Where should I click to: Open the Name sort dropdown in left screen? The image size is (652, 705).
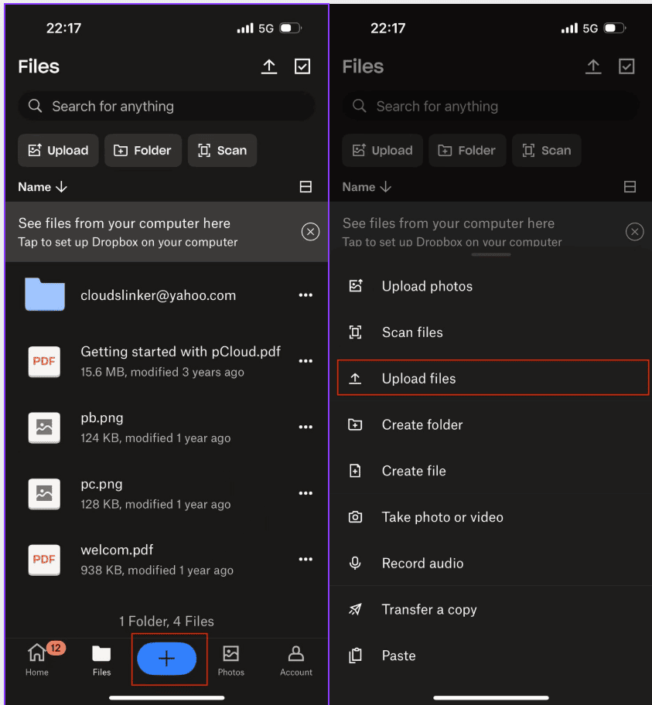(x=43, y=187)
